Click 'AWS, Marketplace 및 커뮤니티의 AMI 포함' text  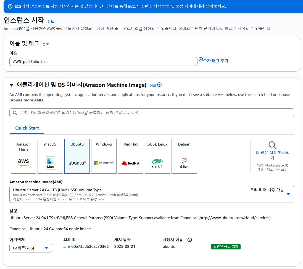272,167
